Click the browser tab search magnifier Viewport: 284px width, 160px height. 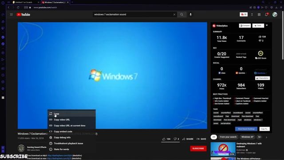263,2
